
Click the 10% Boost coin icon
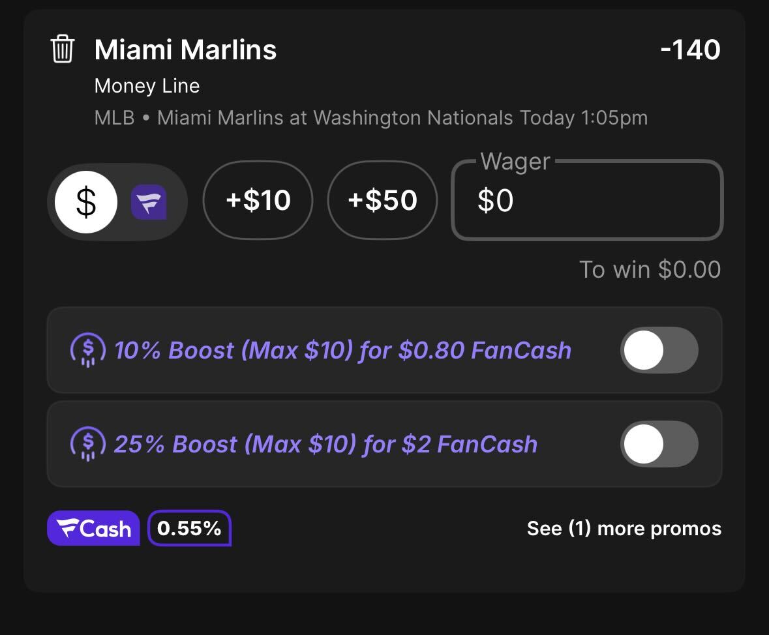click(88, 350)
